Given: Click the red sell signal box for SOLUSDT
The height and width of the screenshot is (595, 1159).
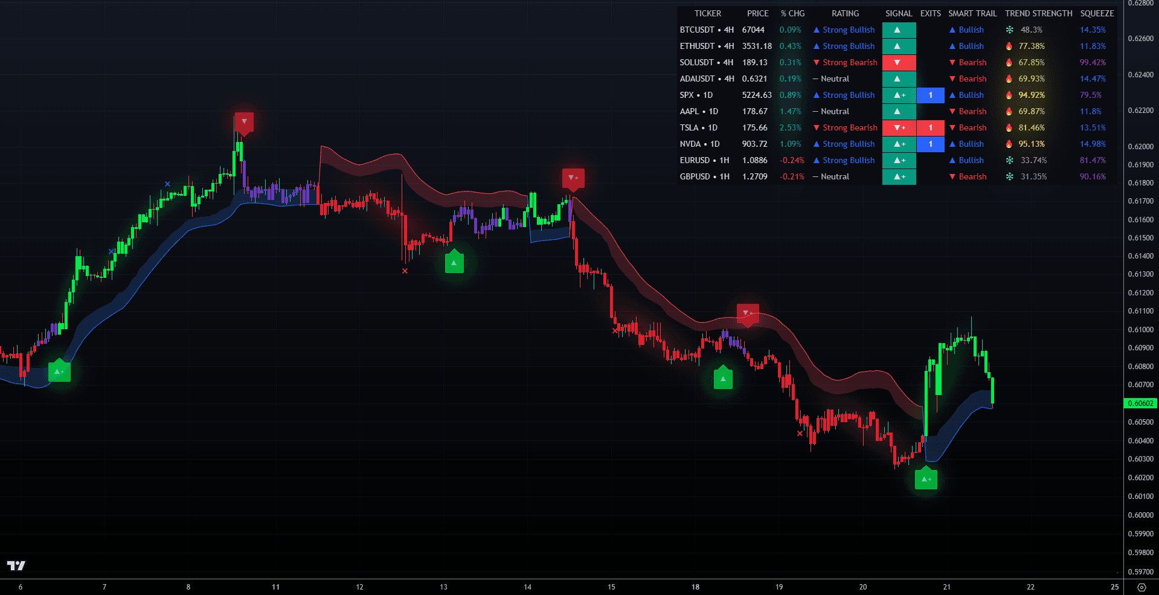Looking at the screenshot, I should [x=899, y=62].
